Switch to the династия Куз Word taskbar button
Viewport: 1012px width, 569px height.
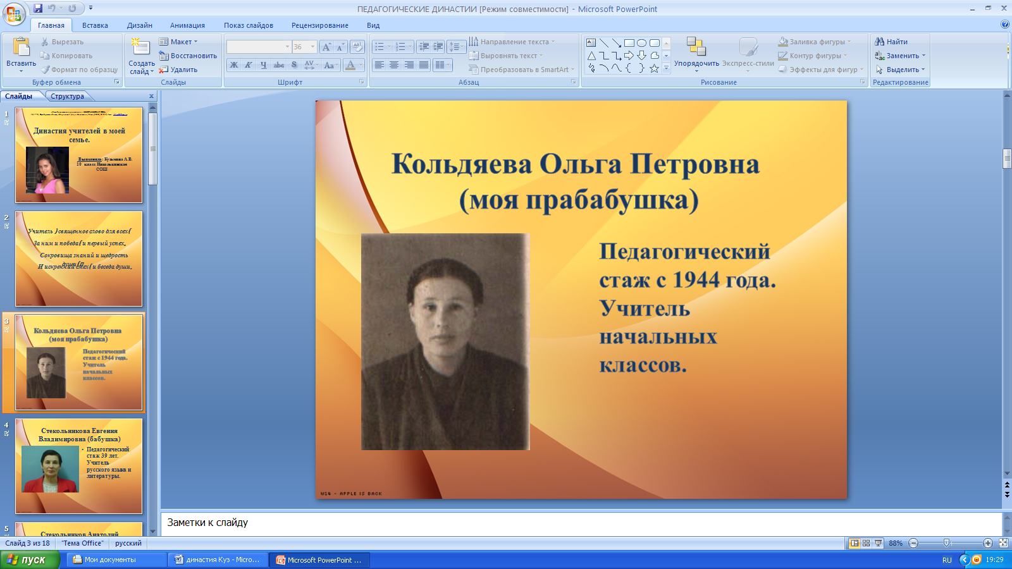click(219, 560)
